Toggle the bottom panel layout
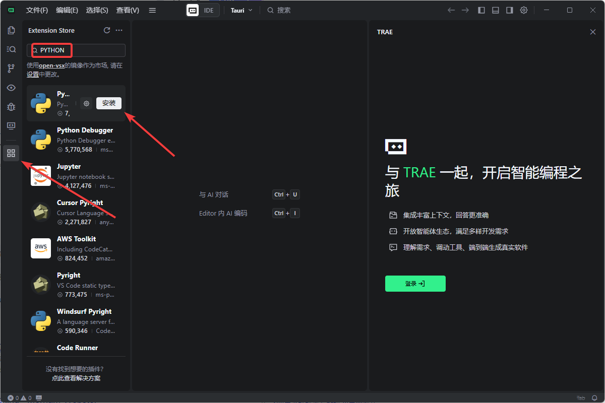Viewport: 605px width, 403px height. [x=496, y=10]
